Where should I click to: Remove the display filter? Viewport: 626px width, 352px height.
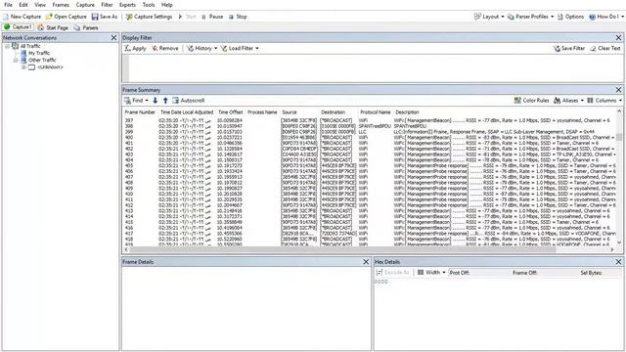click(165, 48)
